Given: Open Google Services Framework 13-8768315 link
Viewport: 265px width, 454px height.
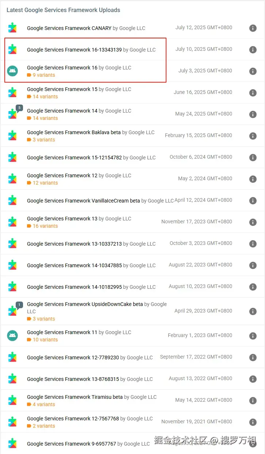Looking at the screenshot, I should pos(73,379).
